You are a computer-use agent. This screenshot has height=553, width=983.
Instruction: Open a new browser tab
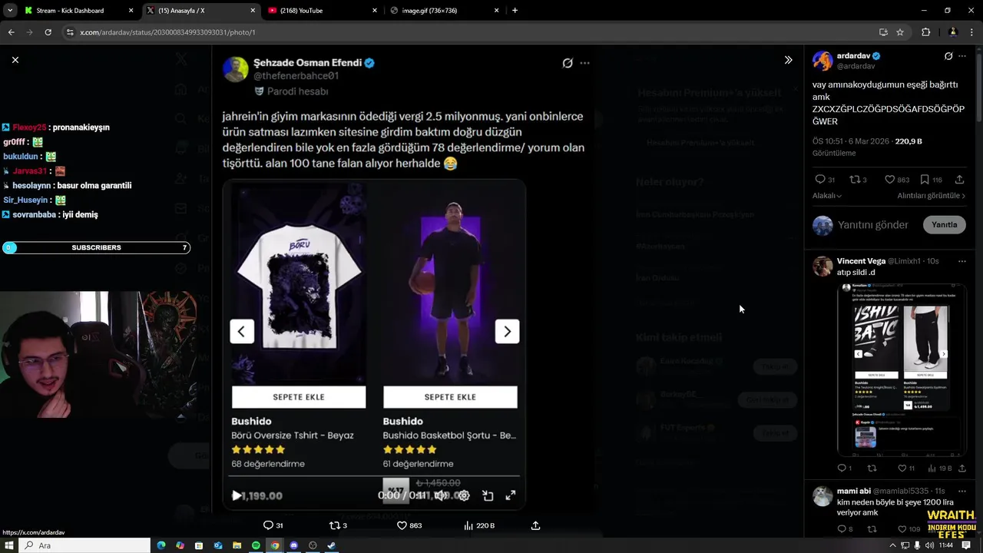515,11
